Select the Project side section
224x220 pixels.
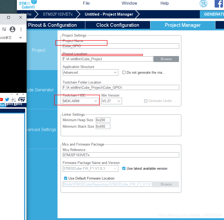point(42,50)
